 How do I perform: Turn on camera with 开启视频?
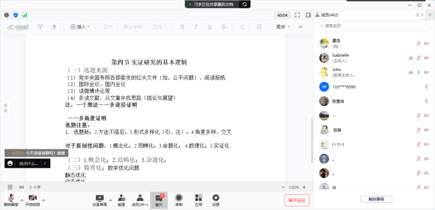pyautogui.click(x=32, y=199)
